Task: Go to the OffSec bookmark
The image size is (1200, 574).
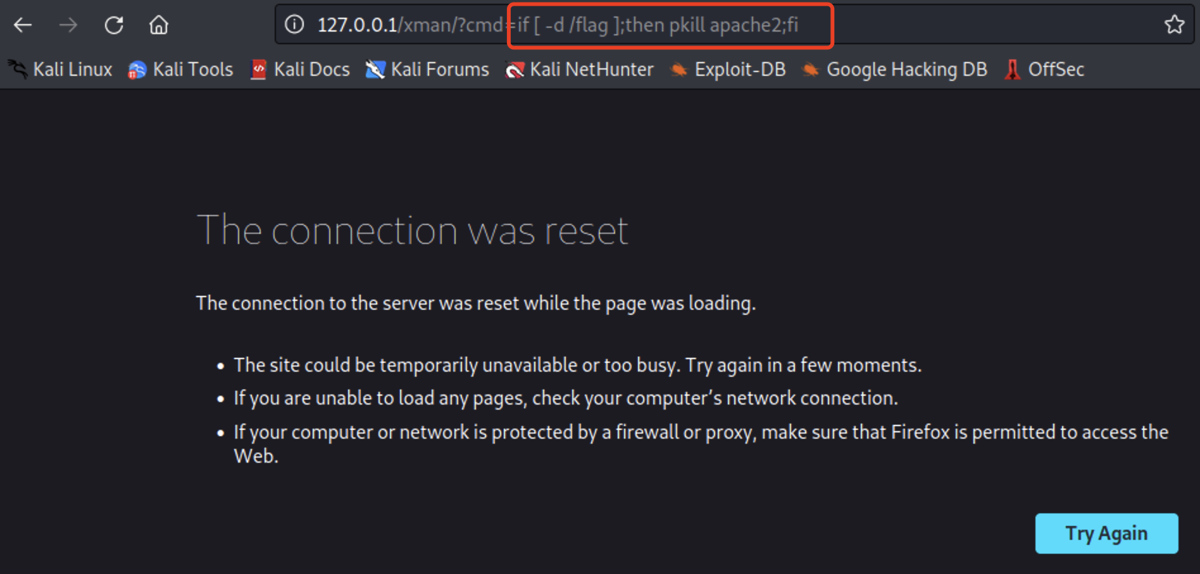Action: pyautogui.click(x=1045, y=70)
